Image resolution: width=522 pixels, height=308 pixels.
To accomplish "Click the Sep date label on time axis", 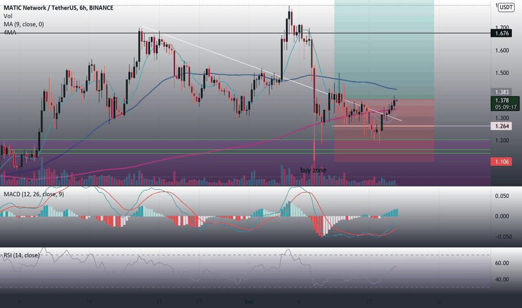I will coord(249,301).
